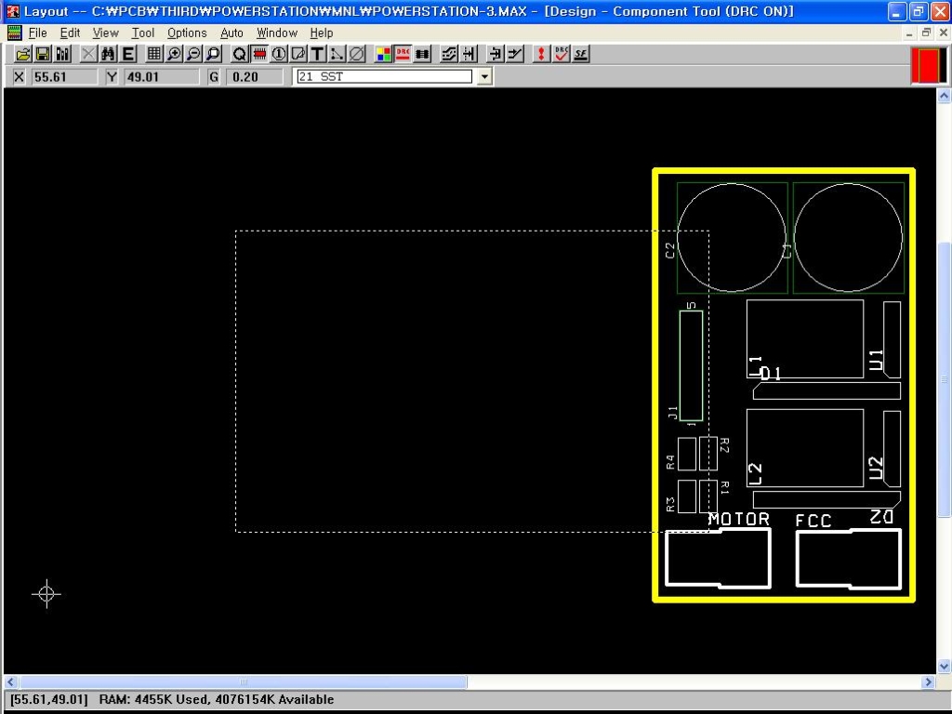952x714 pixels.
Task: Open the Tool menu
Action: pos(143,33)
